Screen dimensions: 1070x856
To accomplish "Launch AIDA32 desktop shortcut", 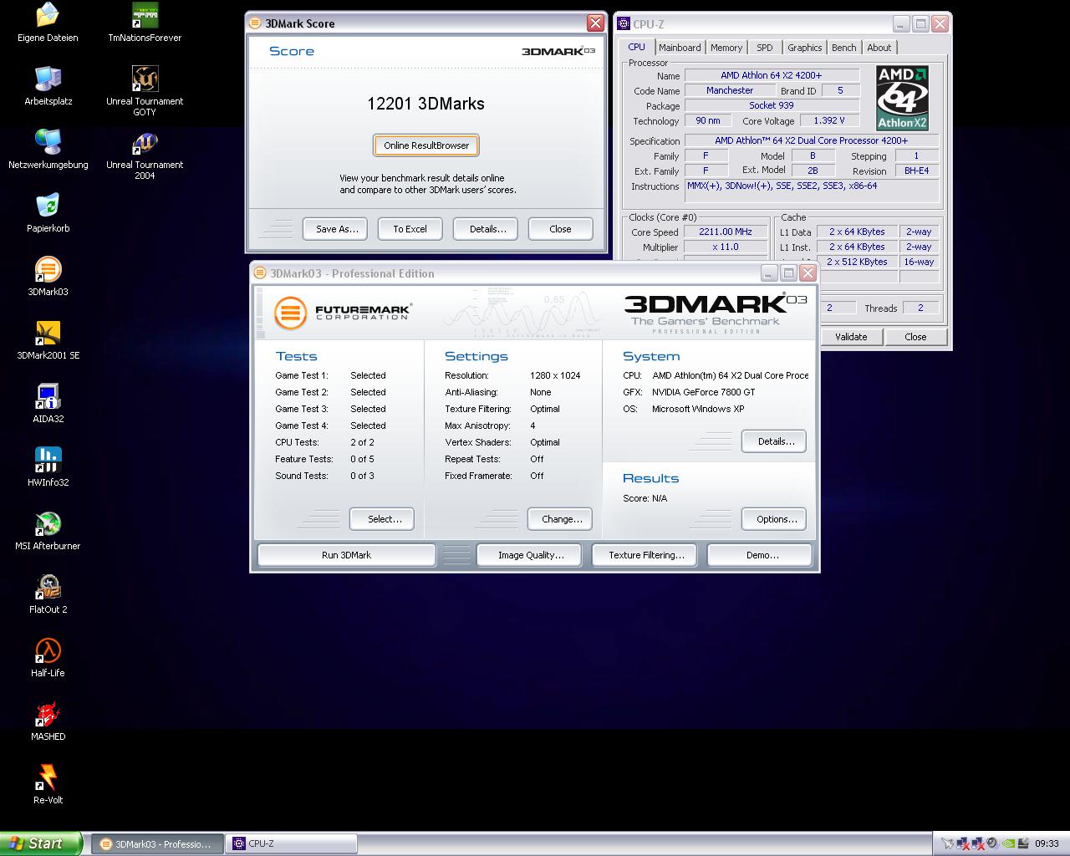I will point(48,404).
